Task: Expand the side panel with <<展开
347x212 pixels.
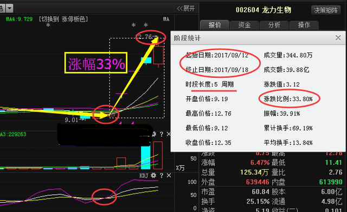Action: [x=185, y=9]
